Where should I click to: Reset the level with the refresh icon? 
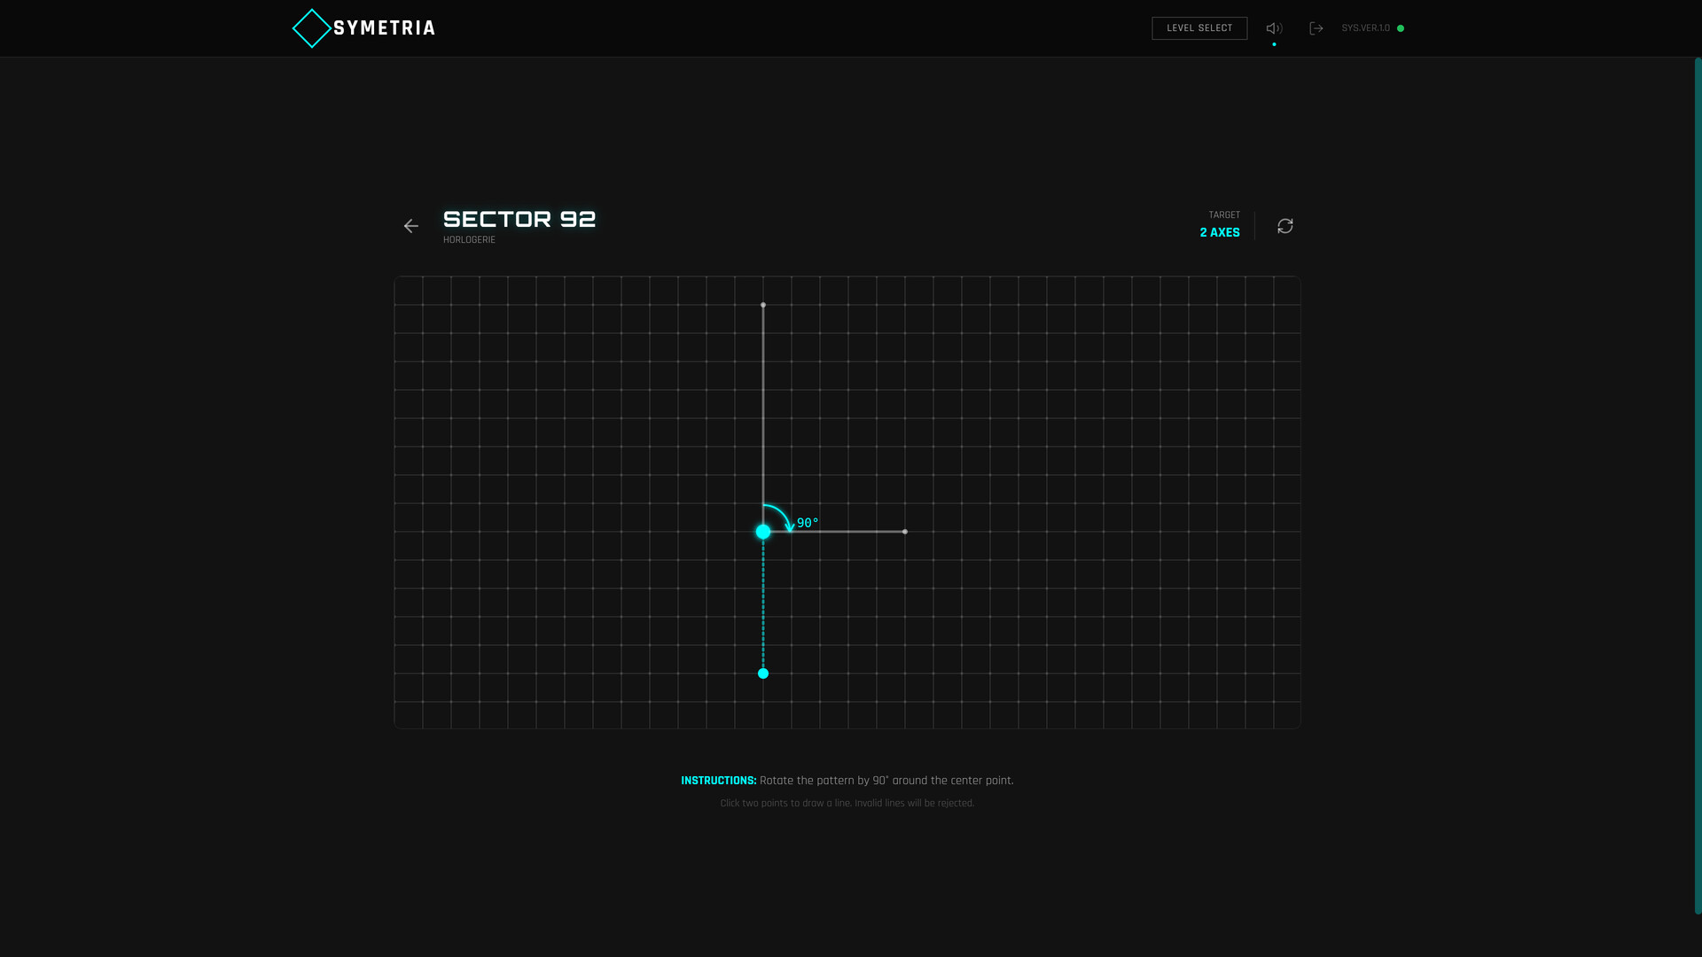click(1285, 226)
